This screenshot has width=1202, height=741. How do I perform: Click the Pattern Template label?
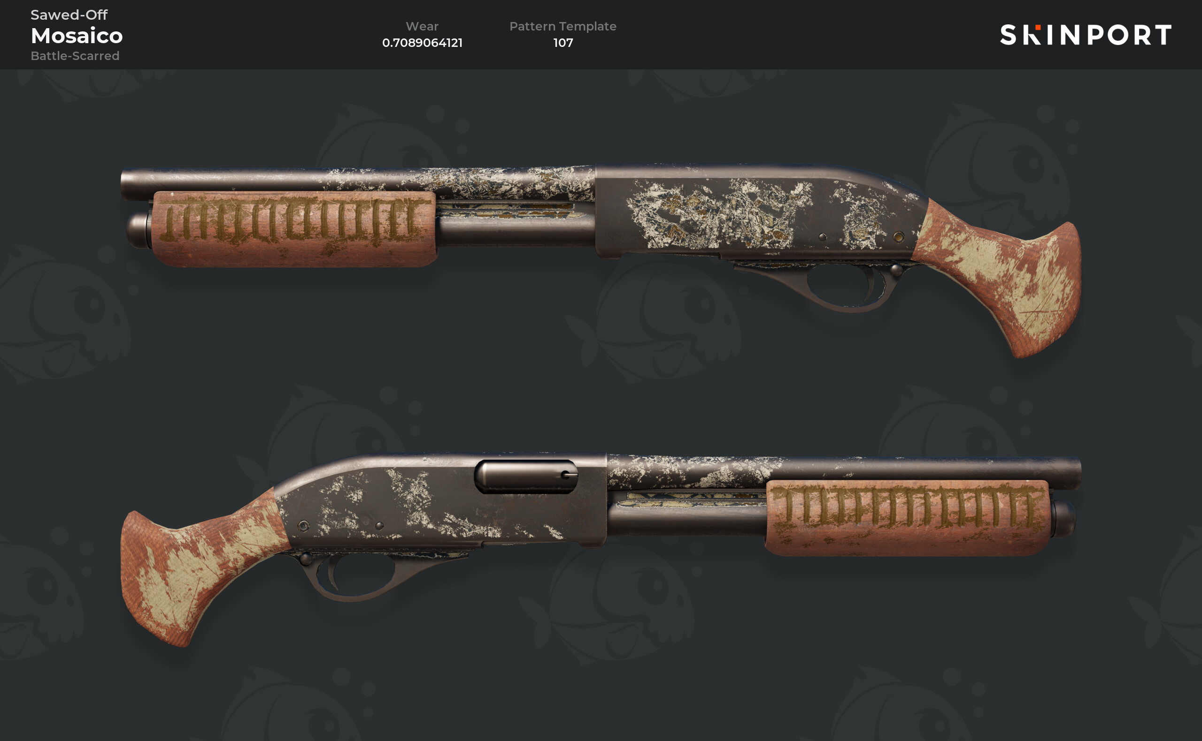pyautogui.click(x=562, y=26)
